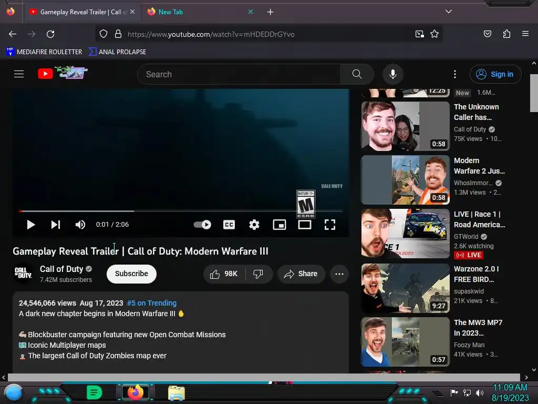Click the Sign in button
Screen dimensions: 538x404
click(x=495, y=74)
